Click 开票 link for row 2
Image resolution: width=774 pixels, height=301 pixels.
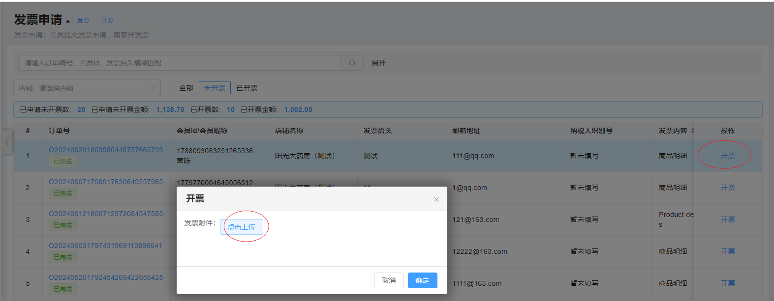[728, 188]
